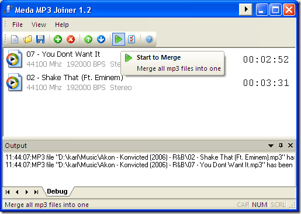This screenshot has width=301, height=214.
Task: Go to the next output tab
Action: [x=27, y=192]
